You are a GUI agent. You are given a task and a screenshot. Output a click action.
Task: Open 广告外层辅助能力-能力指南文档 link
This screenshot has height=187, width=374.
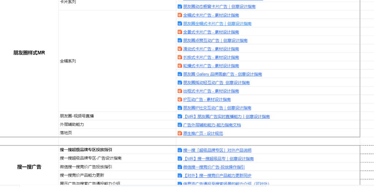pos(212,125)
